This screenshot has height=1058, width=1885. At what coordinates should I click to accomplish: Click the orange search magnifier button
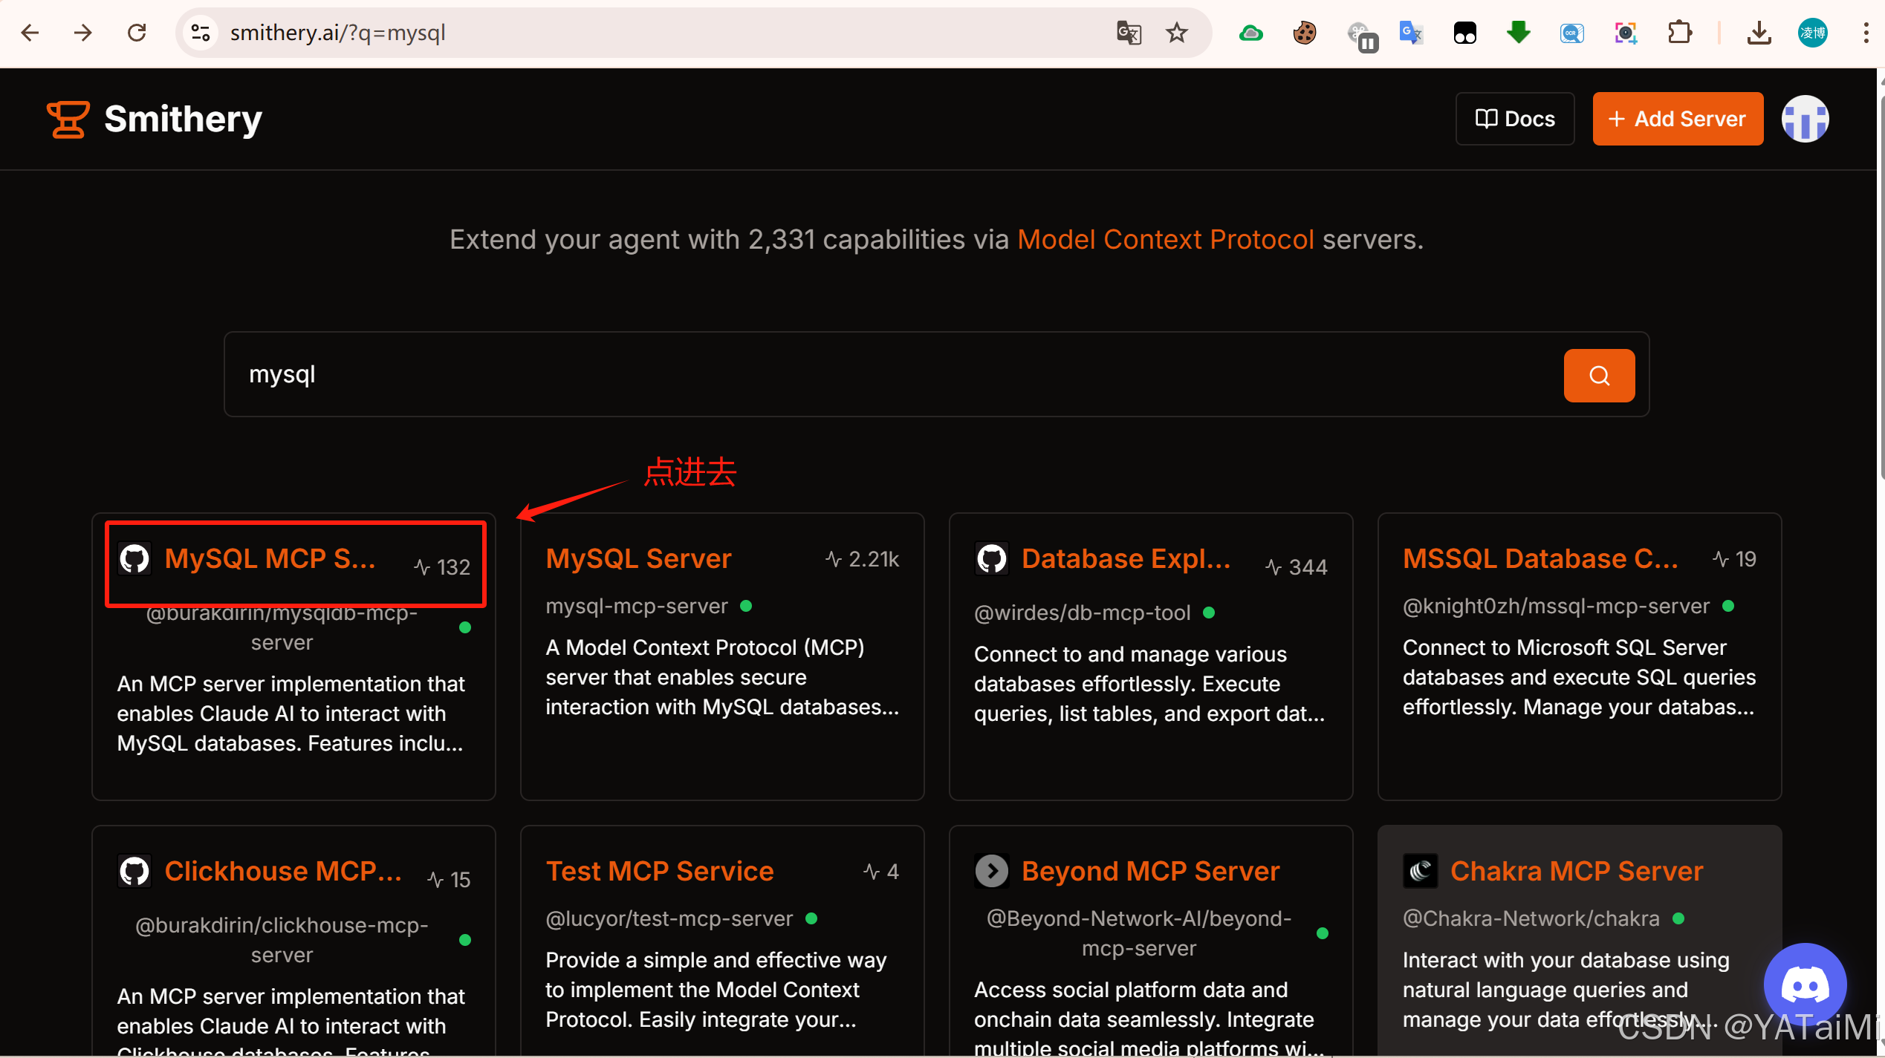[x=1598, y=375]
